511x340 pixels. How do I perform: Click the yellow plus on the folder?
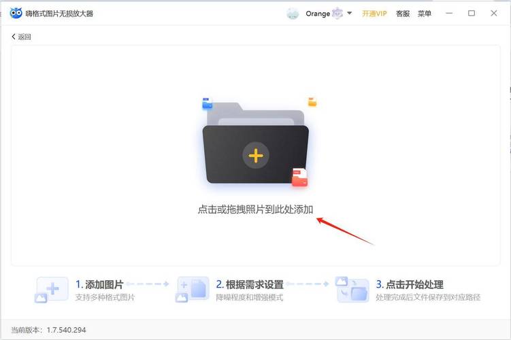pos(256,155)
